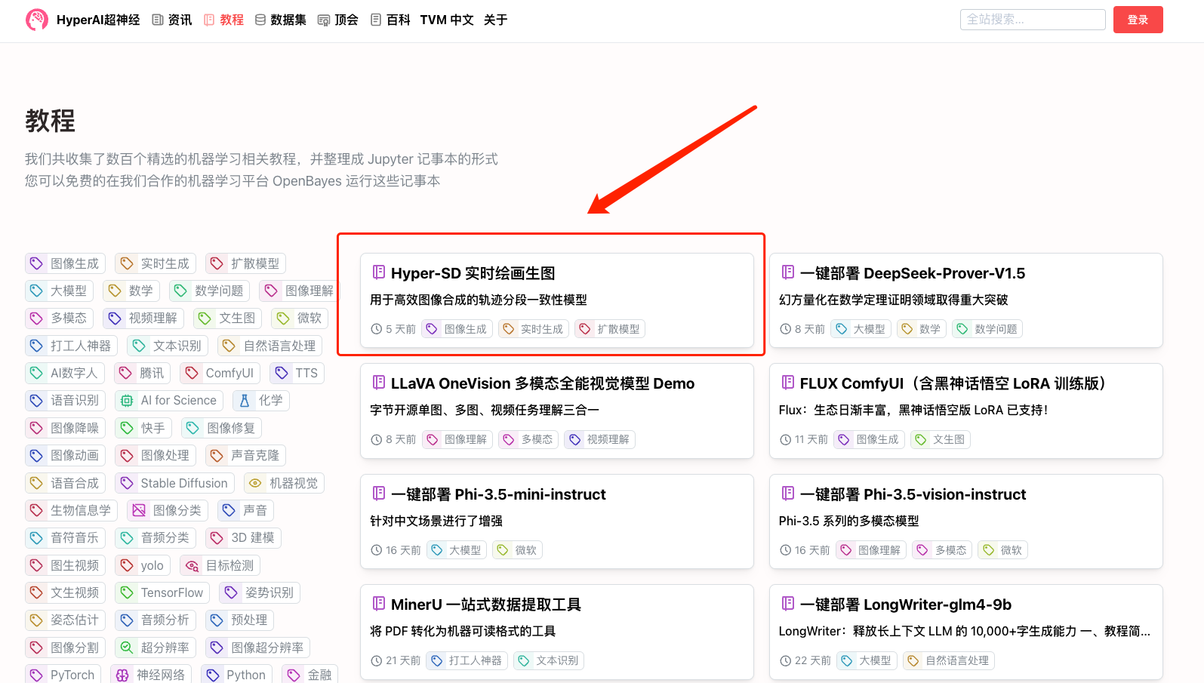Switch to the 数据集 datasets section
Image resolution: width=1204 pixels, height=683 pixels.
(280, 20)
